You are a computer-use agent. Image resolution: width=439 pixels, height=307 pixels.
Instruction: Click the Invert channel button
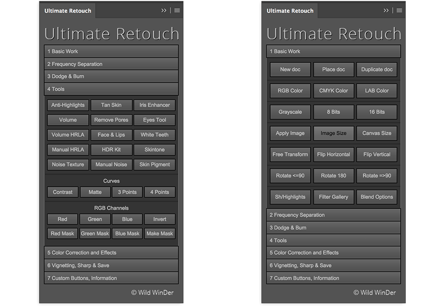point(160,219)
